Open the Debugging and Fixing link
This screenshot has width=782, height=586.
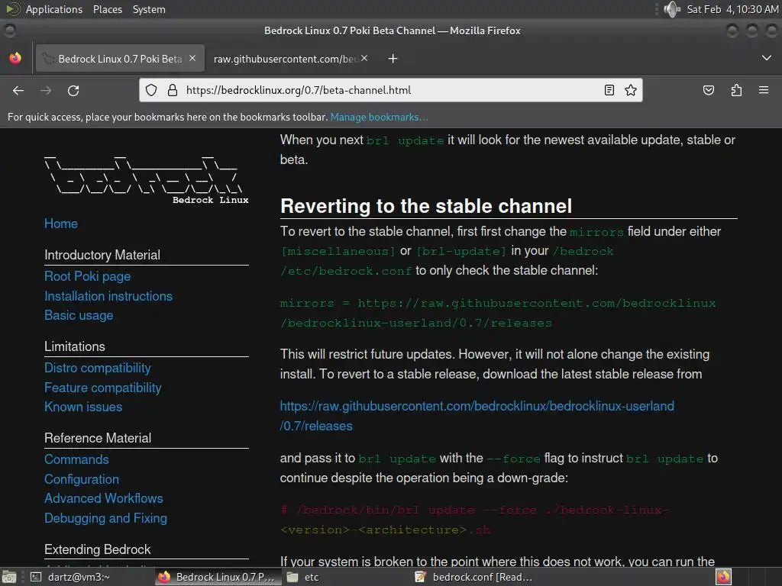pyautogui.click(x=105, y=518)
